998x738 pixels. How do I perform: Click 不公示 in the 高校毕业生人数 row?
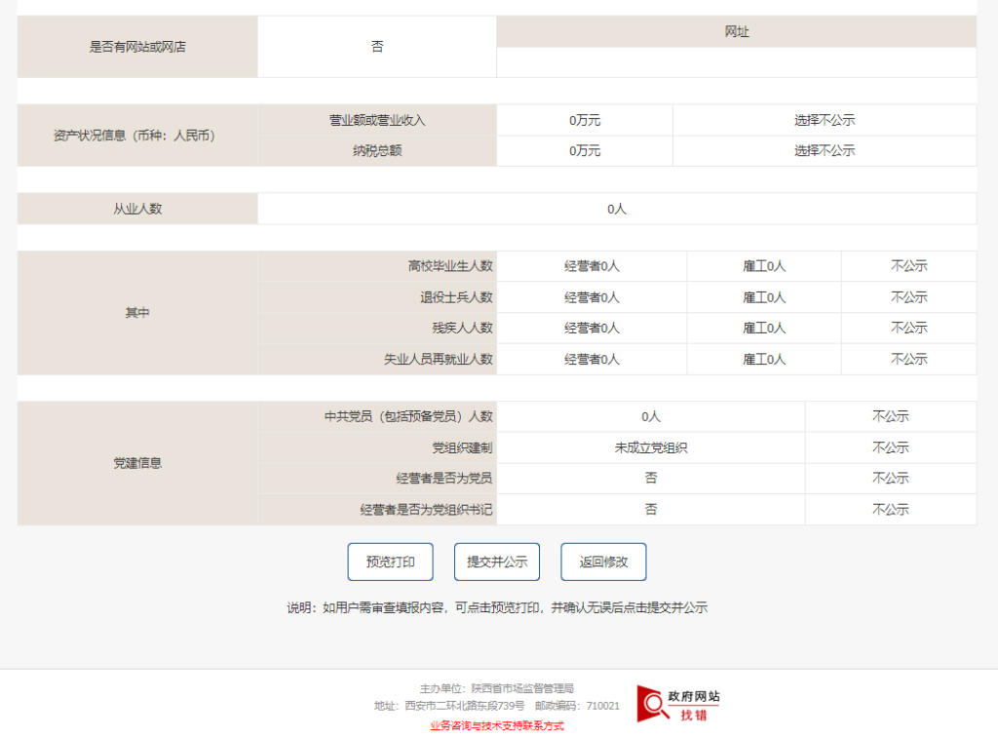coord(908,266)
